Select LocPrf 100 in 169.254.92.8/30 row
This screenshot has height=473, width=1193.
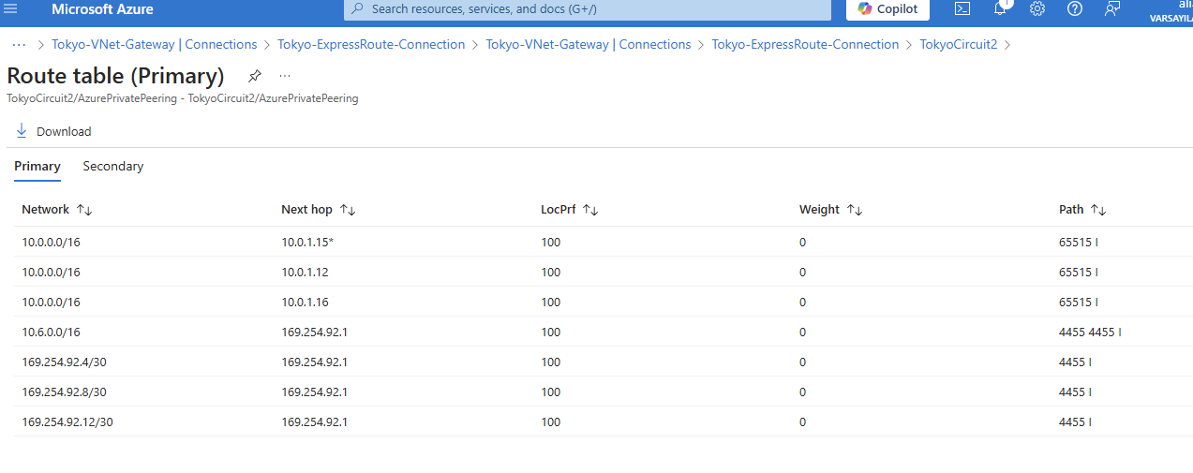click(x=550, y=392)
